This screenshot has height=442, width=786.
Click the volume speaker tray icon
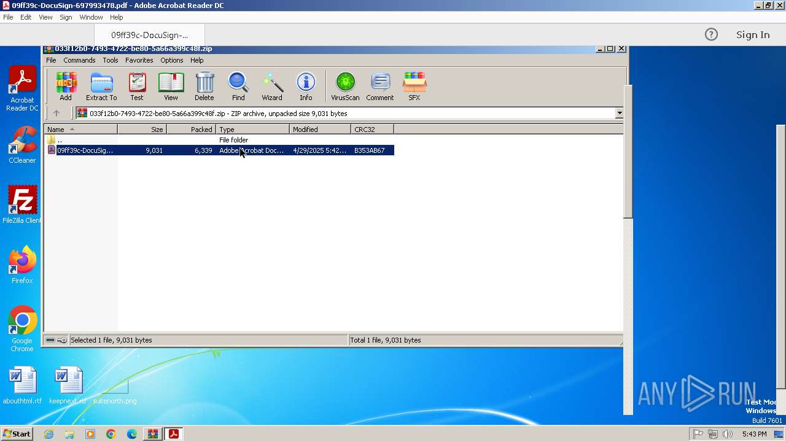[728, 434]
